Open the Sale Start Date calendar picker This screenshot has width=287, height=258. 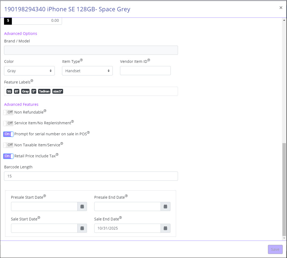[x=82, y=228]
